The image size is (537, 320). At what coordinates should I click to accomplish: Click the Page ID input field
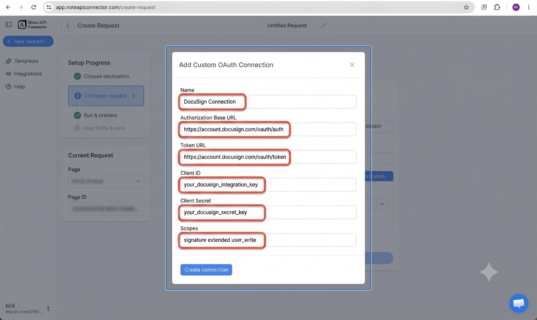[106, 209]
